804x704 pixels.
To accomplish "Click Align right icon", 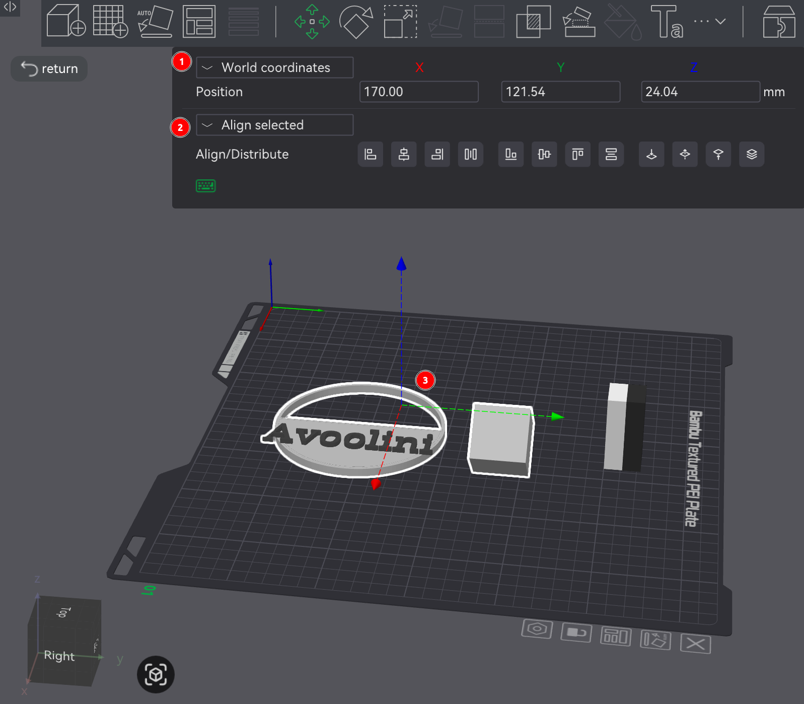I will [x=437, y=154].
